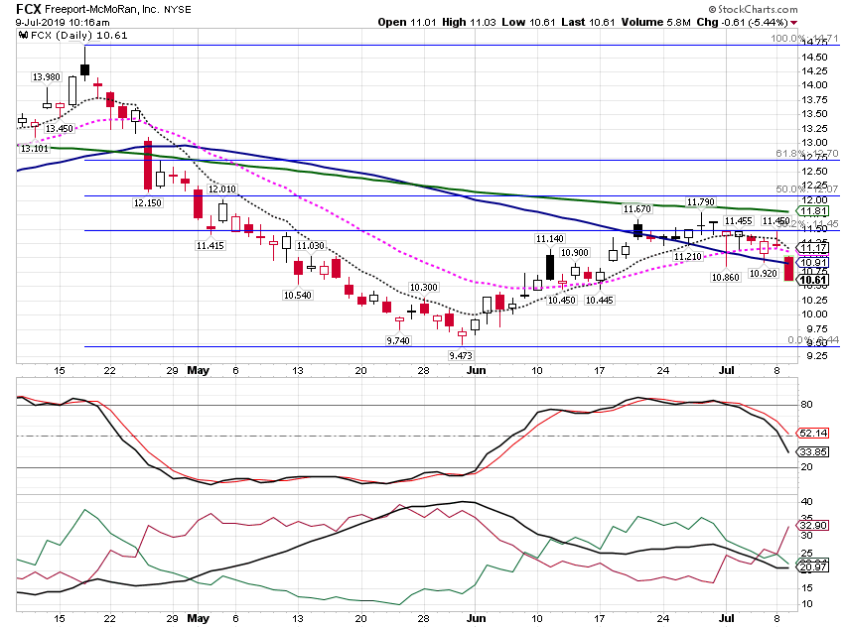Click the 10.300 price annotation
Image resolution: width=844 pixels, height=628 pixels.
pos(424,287)
